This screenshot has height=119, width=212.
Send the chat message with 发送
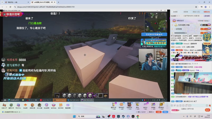tap(207, 110)
